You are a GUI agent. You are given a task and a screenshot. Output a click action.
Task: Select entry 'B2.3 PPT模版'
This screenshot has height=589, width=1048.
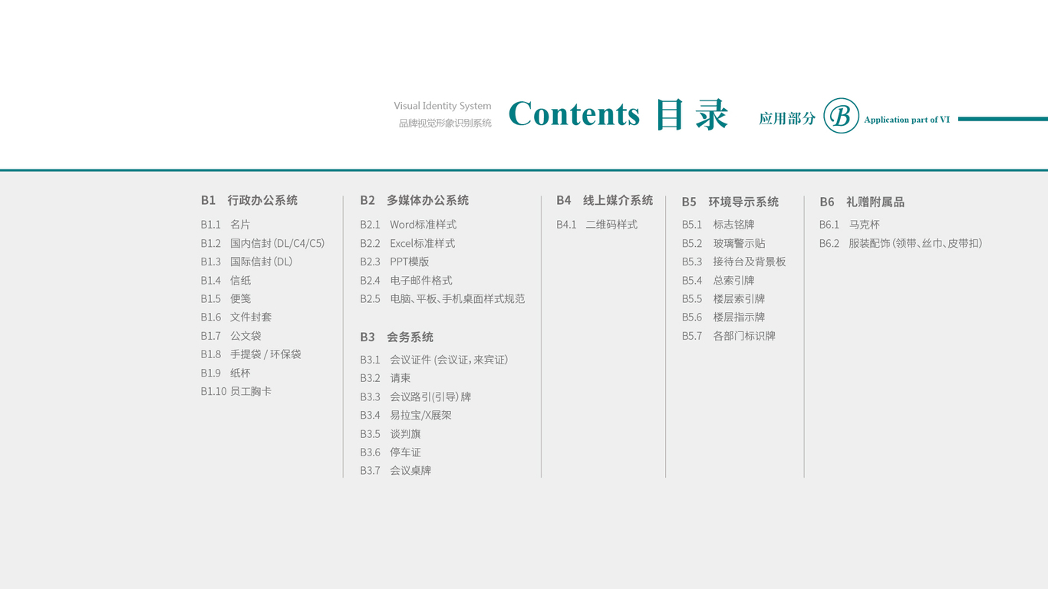tap(394, 262)
